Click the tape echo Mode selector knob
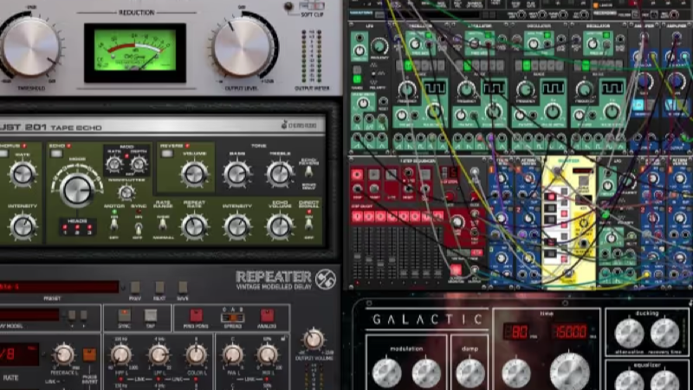The height and width of the screenshot is (390, 693). click(x=77, y=191)
